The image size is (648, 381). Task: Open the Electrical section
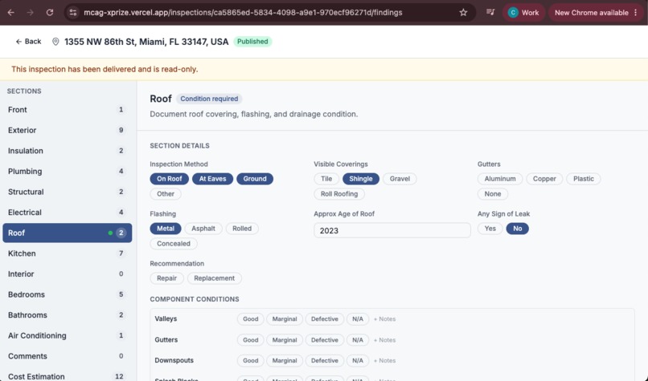pos(67,213)
